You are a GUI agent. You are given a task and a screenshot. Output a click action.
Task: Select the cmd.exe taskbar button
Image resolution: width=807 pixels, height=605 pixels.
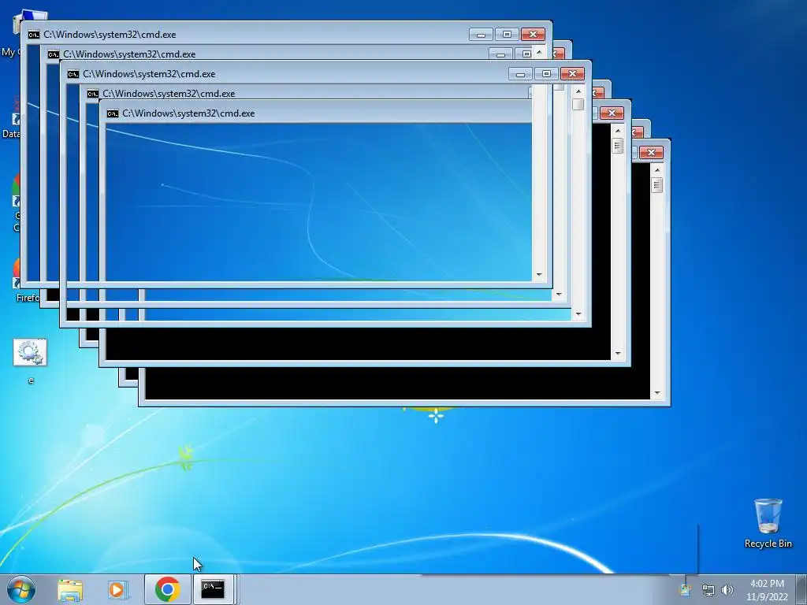pos(213,589)
